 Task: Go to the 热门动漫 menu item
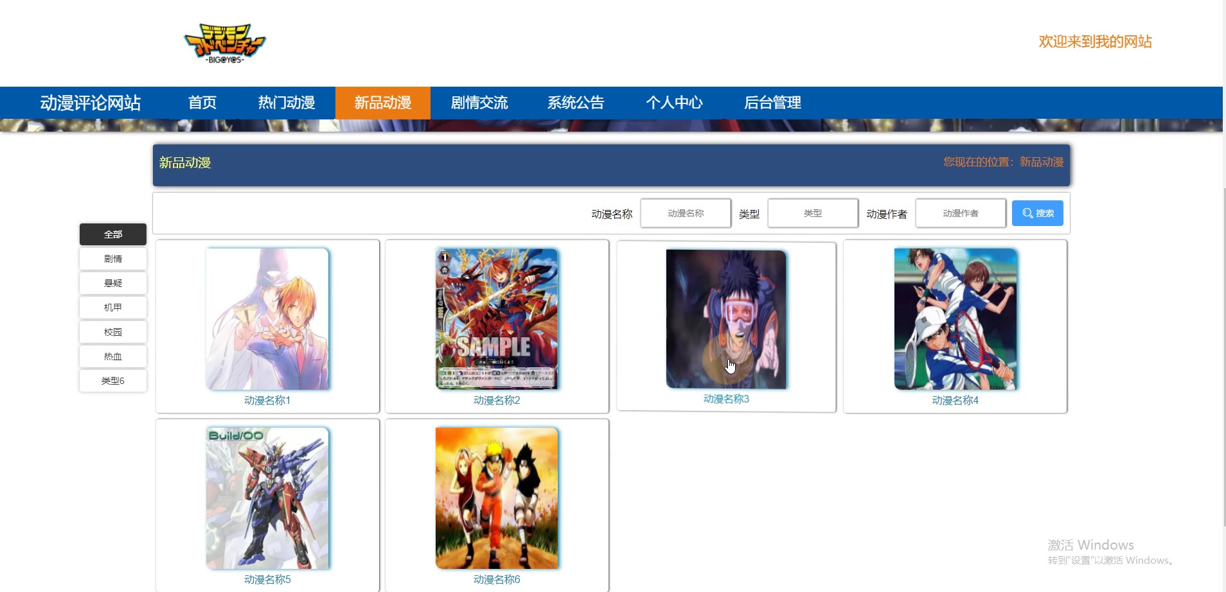tap(287, 103)
